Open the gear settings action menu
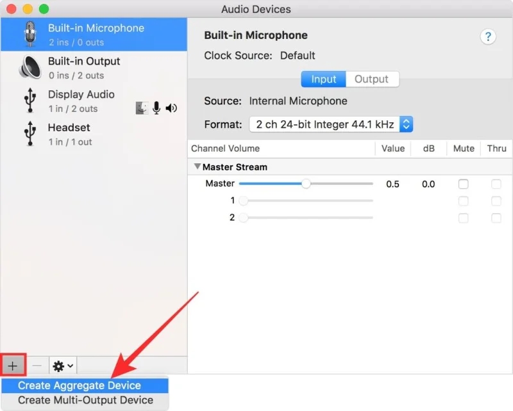The width and height of the screenshot is (513, 411). coord(62,366)
